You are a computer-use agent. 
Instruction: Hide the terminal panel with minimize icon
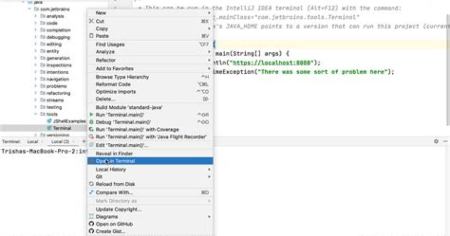[445, 141]
